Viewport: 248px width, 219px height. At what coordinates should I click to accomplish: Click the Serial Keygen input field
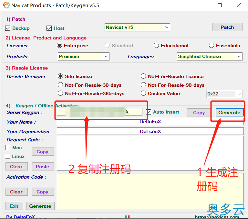(99, 112)
